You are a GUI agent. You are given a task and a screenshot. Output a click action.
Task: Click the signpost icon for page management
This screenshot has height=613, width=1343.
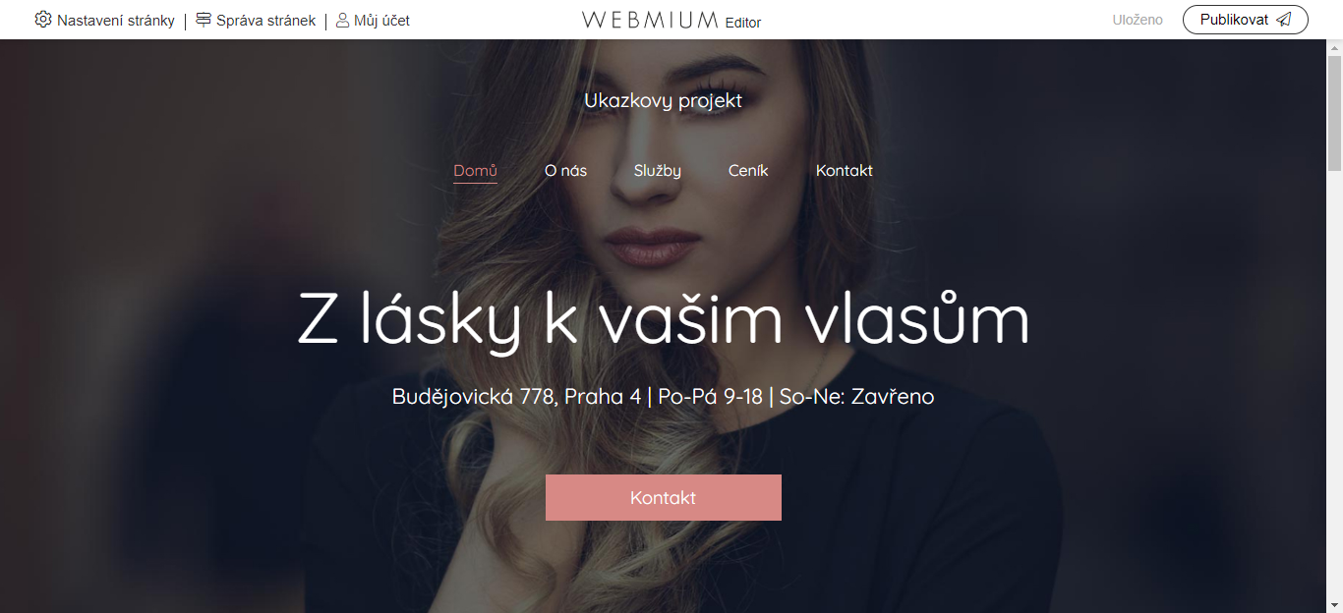(x=204, y=20)
